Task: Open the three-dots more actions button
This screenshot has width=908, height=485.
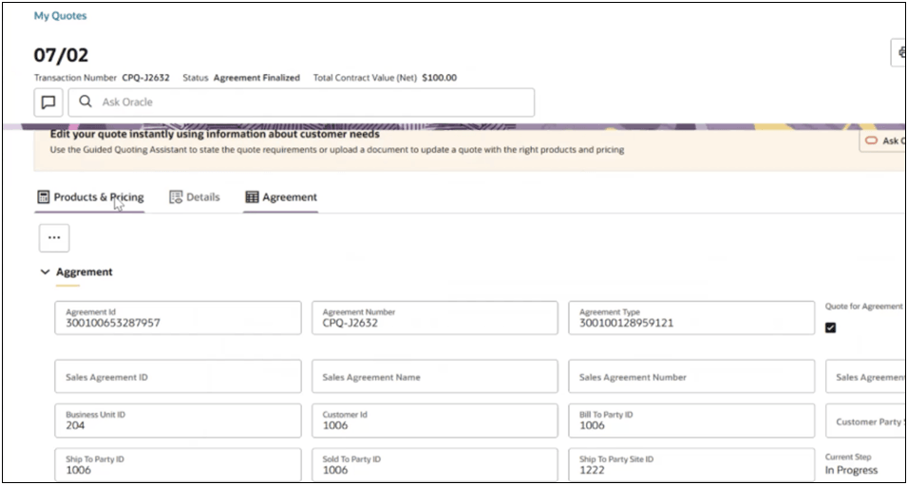Action: 54,238
